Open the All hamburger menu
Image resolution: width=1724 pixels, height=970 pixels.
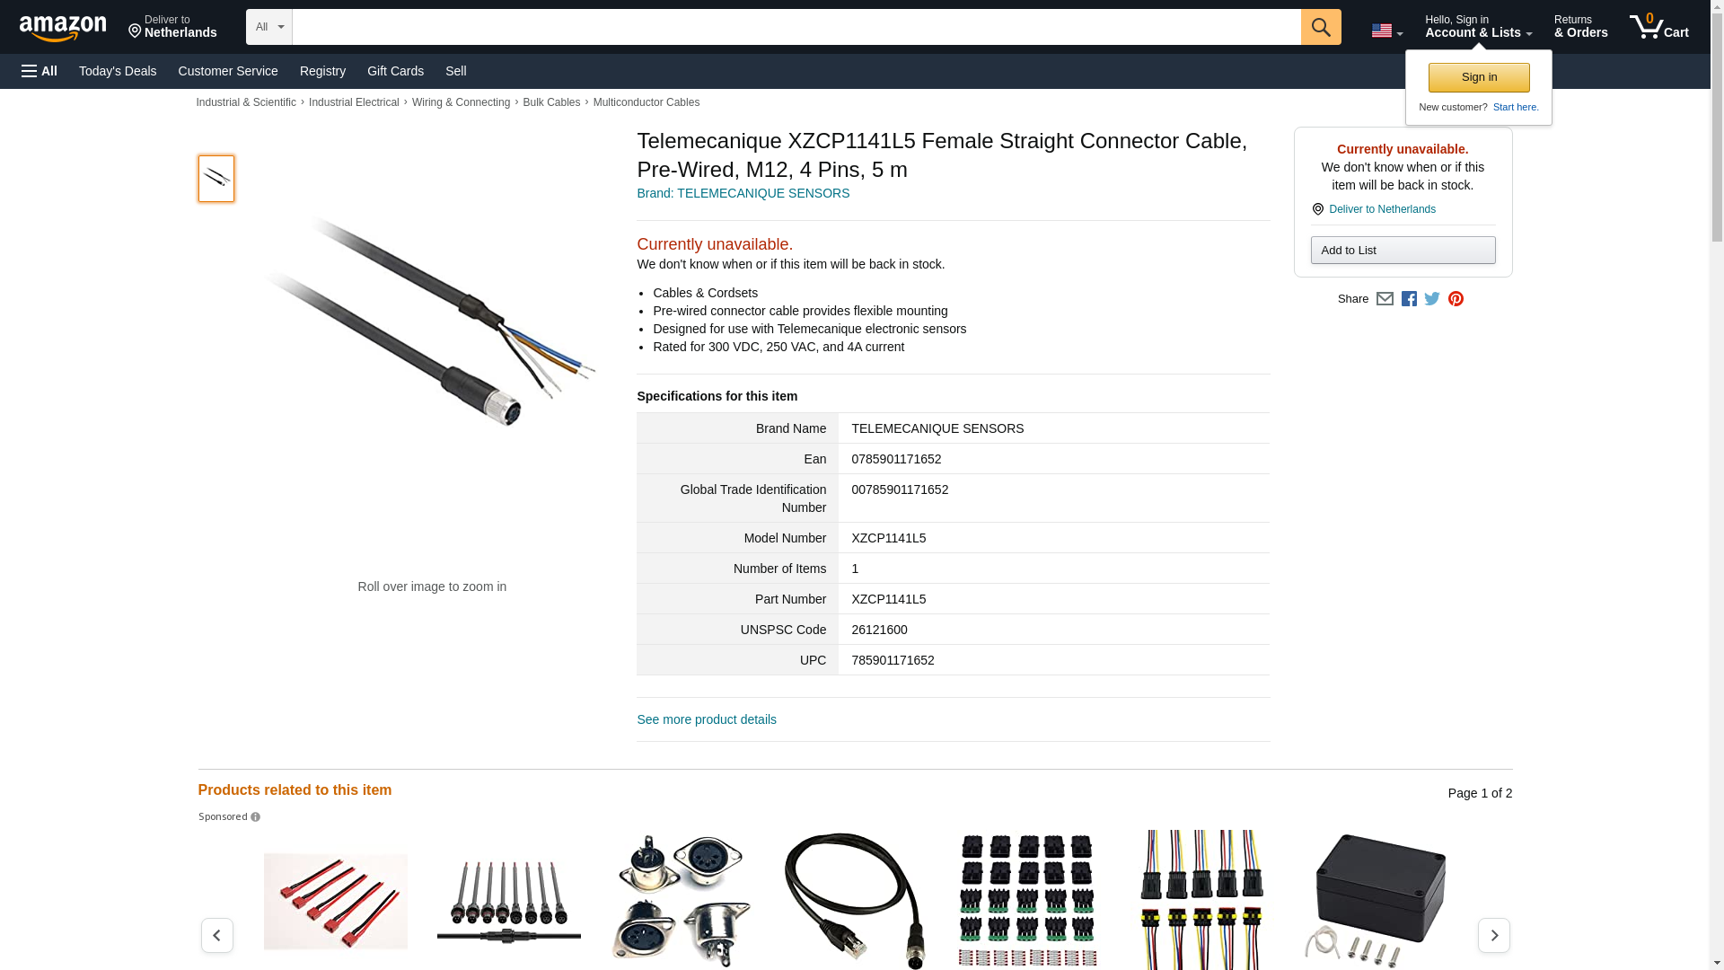click(x=40, y=71)
